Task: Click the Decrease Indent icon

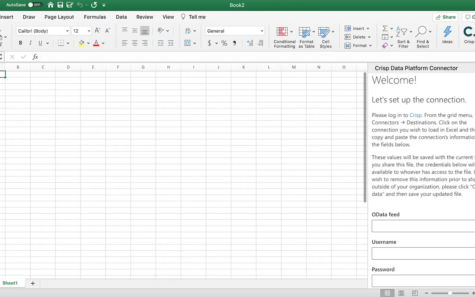Action: click(161, 43)
